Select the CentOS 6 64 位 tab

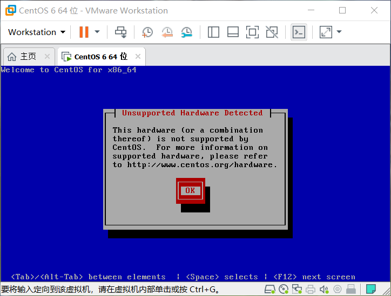click(x=101, y=57)
